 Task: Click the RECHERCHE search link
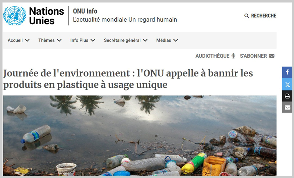pyautogui.click(x=263, y=16)
